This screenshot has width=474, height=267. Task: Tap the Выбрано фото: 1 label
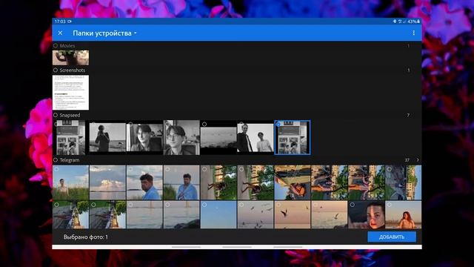coord(86,237)
